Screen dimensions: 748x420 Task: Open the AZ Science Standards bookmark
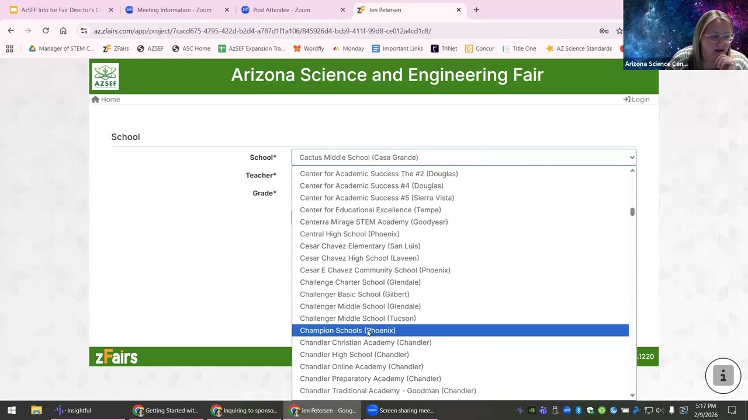(579, 49)
